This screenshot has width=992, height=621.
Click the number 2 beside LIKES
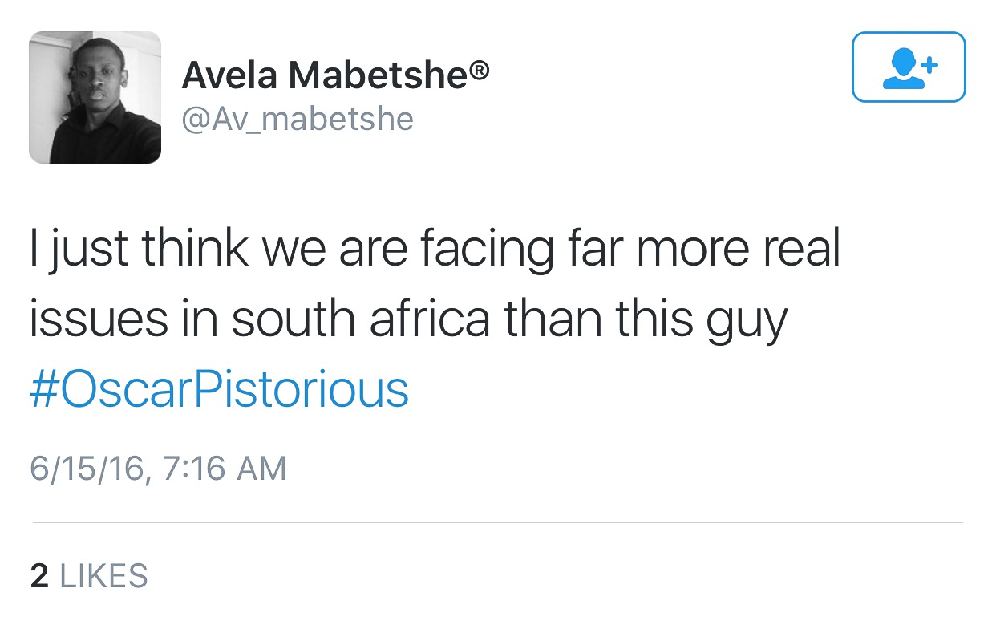[39, 575]
